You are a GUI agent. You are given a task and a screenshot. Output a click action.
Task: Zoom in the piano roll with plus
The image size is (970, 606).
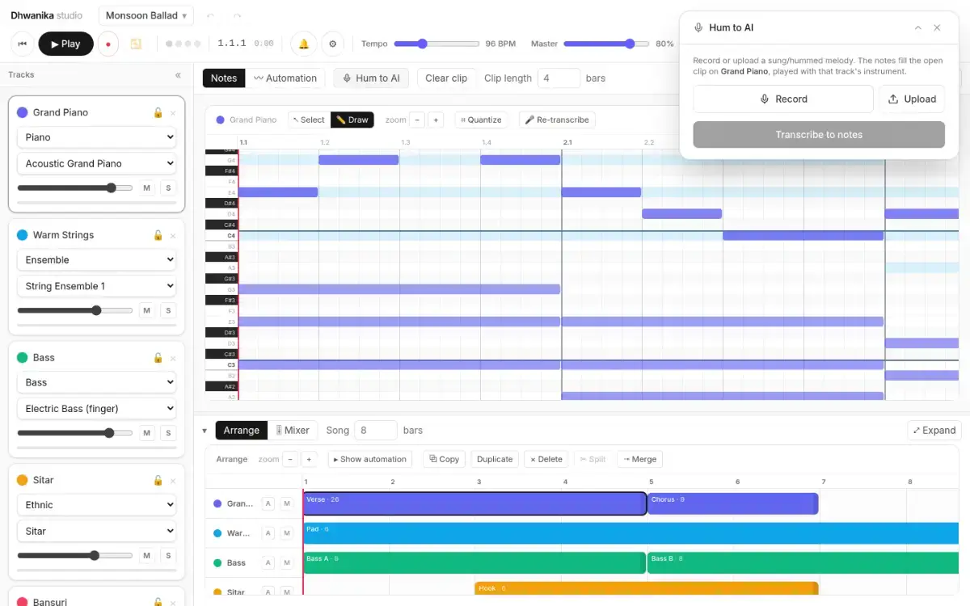436,120
